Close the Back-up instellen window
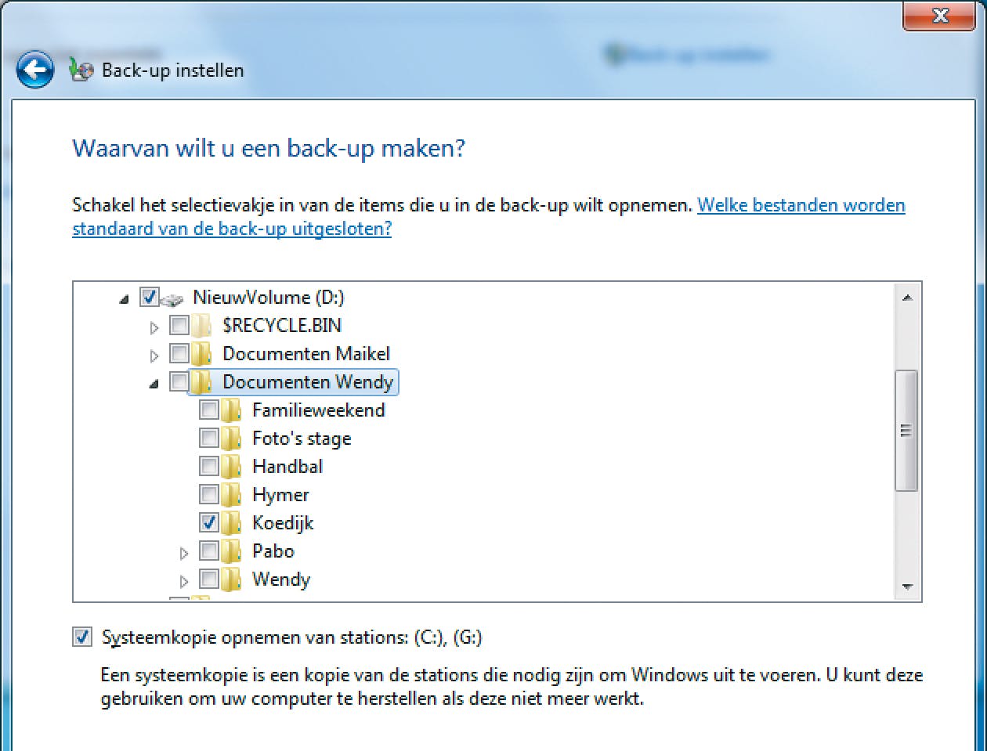 point(939,16)
